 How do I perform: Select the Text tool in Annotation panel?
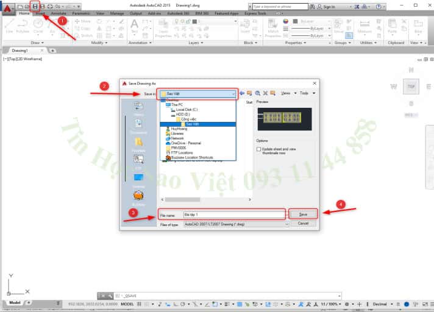[x=135, y=26]
